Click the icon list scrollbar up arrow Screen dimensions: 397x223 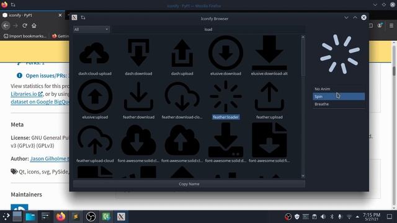303,37
